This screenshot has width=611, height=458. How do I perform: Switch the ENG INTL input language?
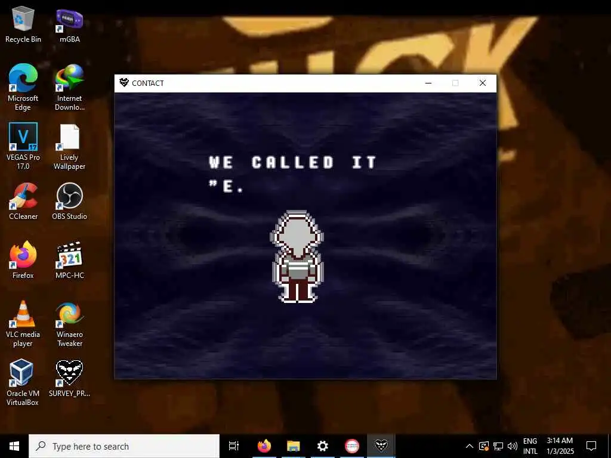[x=530, y=446]
